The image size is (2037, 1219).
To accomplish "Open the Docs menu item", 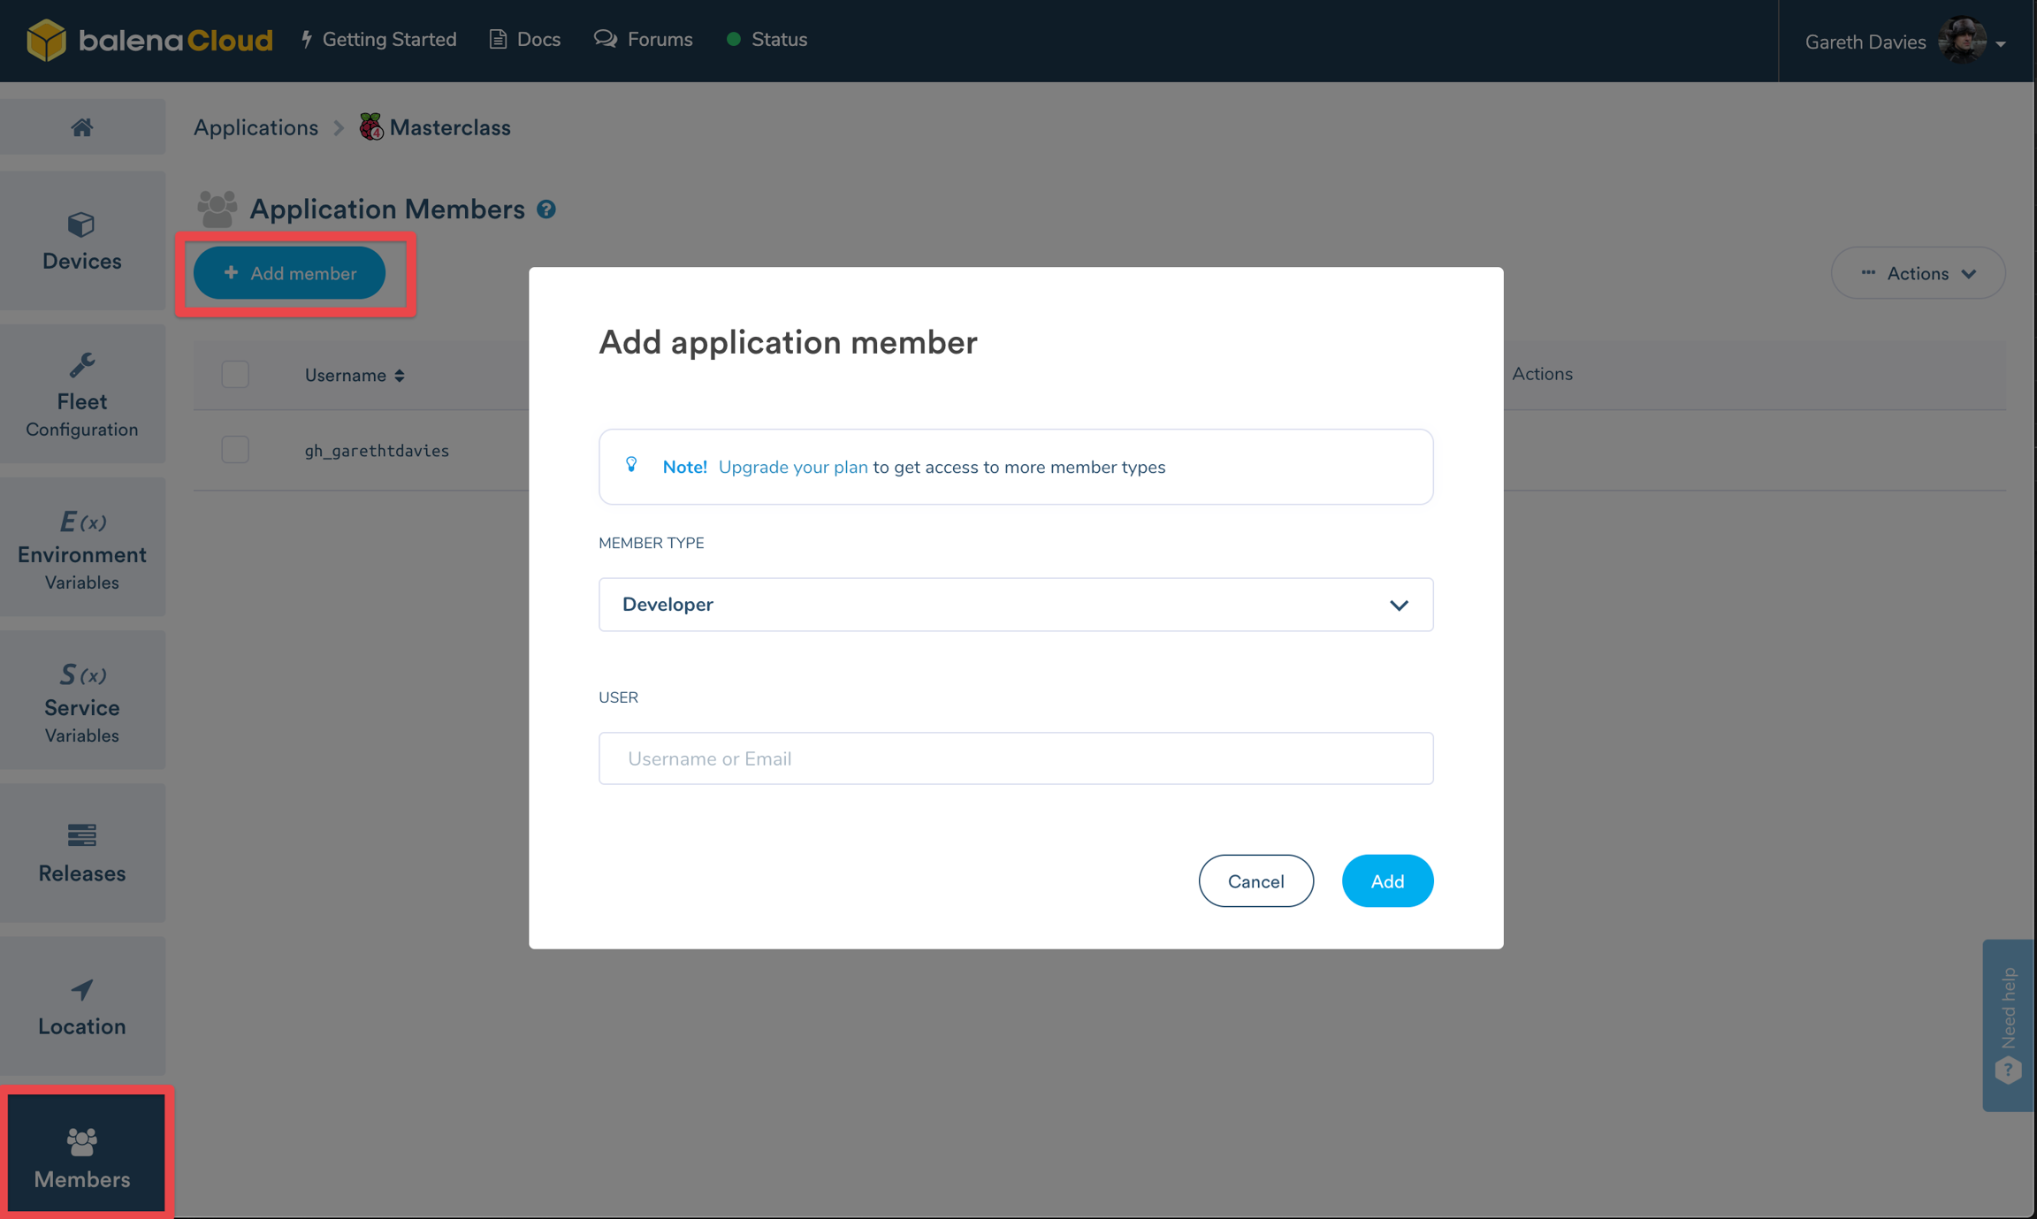I will 525,40.
